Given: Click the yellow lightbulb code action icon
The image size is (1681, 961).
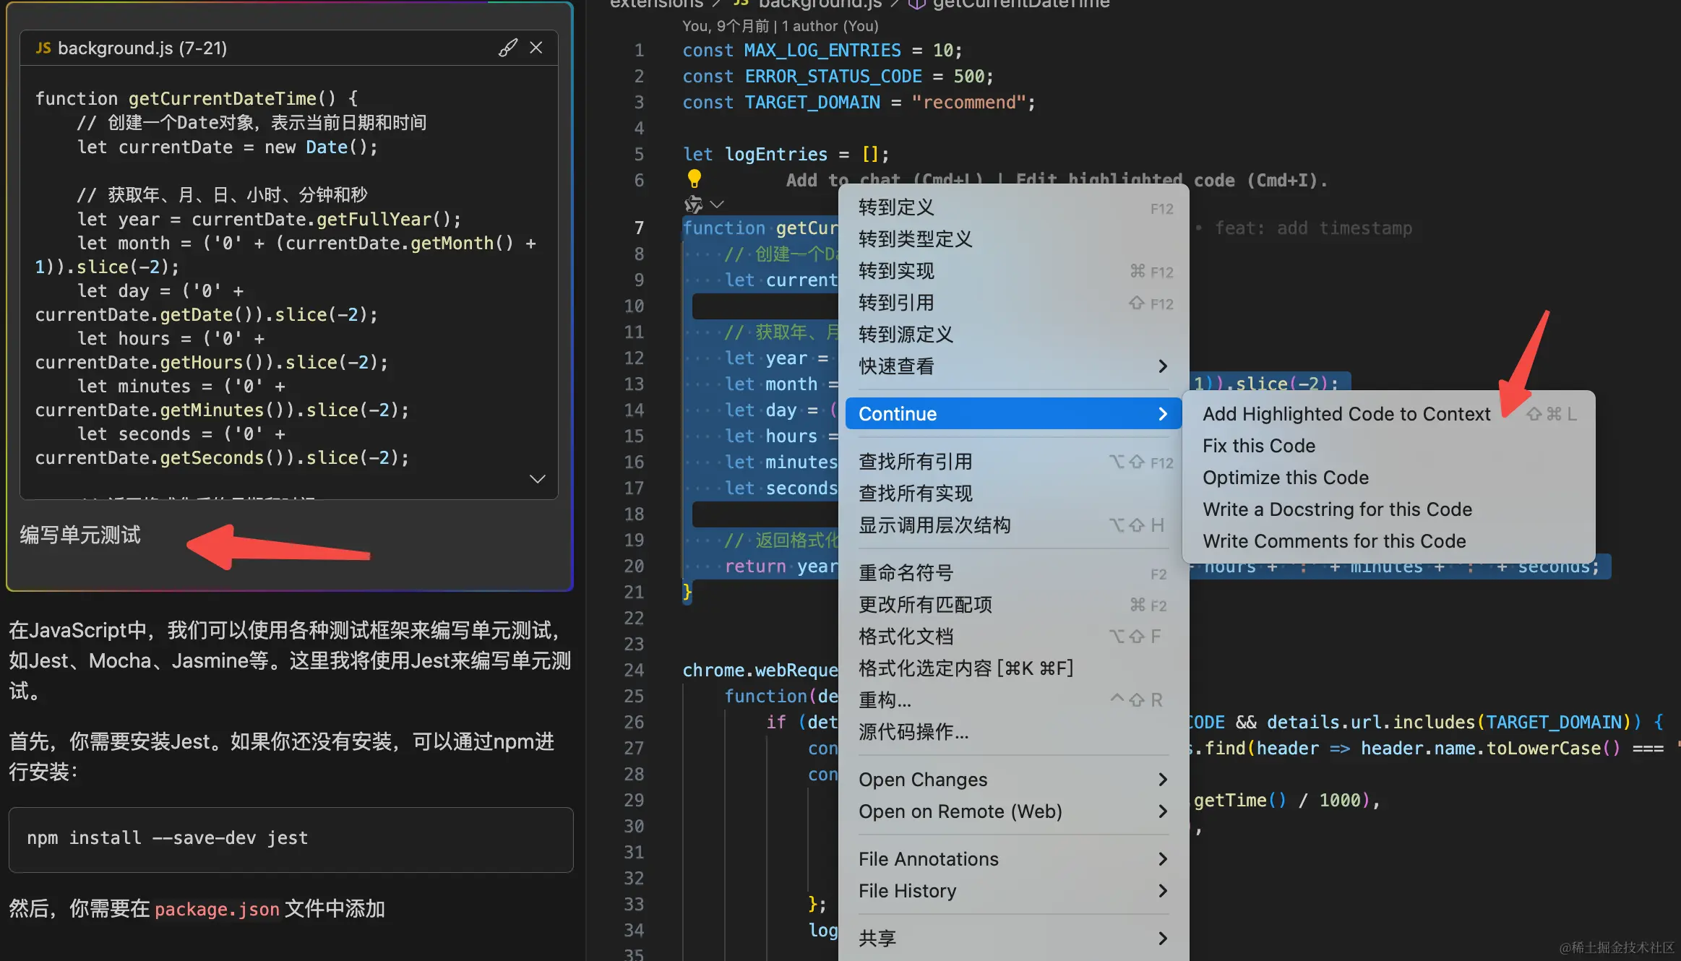Looking at the screenshot, I should 694,178.
